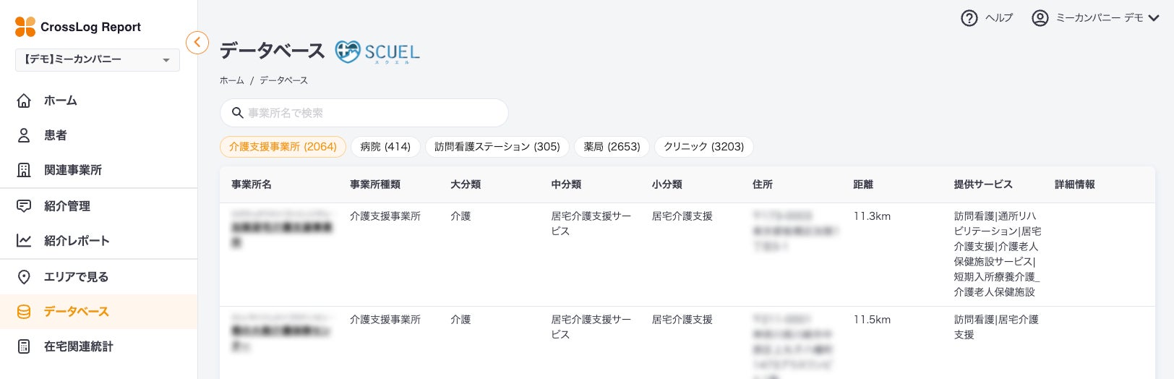Show the クリニック (3203) category
Image resolution: width=1174 pixels, height=379 pixels.
click(703, 147)
